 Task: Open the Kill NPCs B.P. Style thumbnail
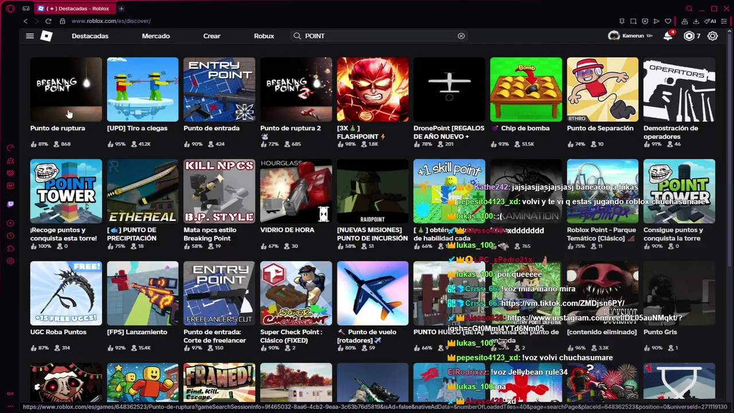coord(219,191)
